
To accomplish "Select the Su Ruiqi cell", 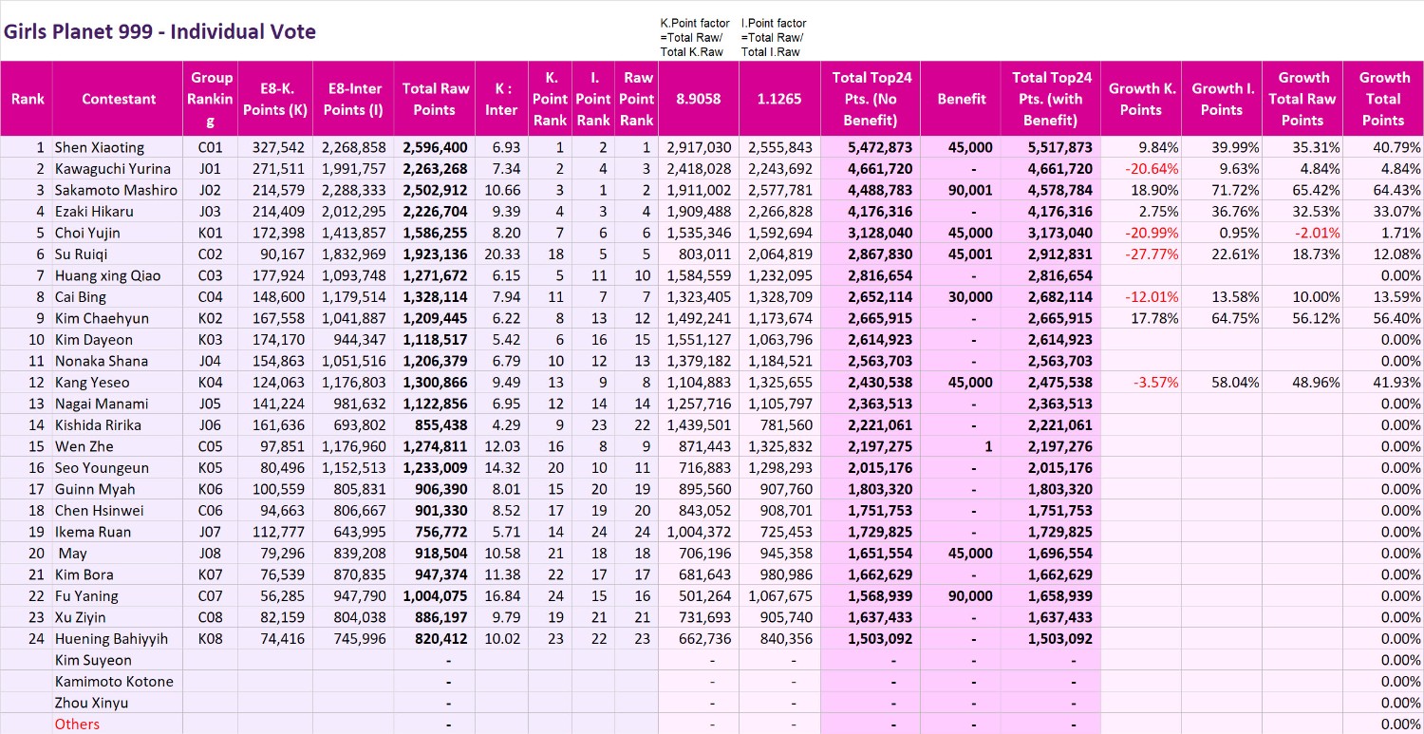I will point(118,254).
